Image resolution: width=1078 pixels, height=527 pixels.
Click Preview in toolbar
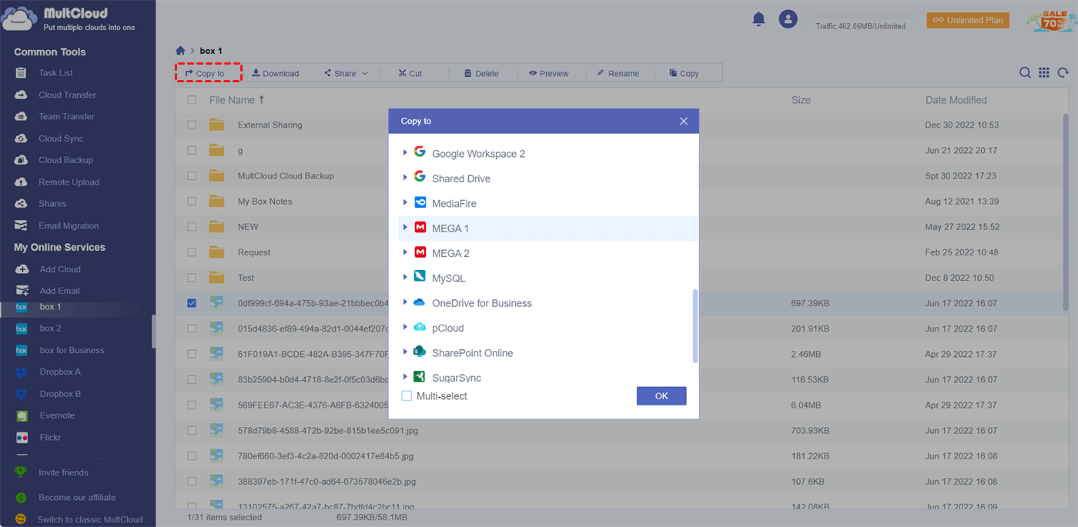pyautogui.click(x=548, y=73)
